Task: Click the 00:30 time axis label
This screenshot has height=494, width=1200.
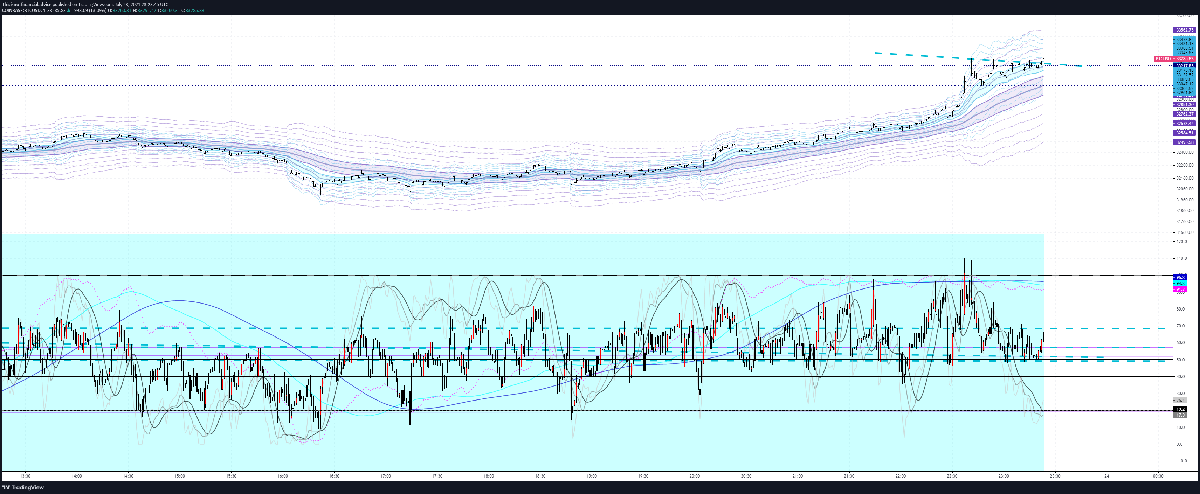Action: (1158, 476)
